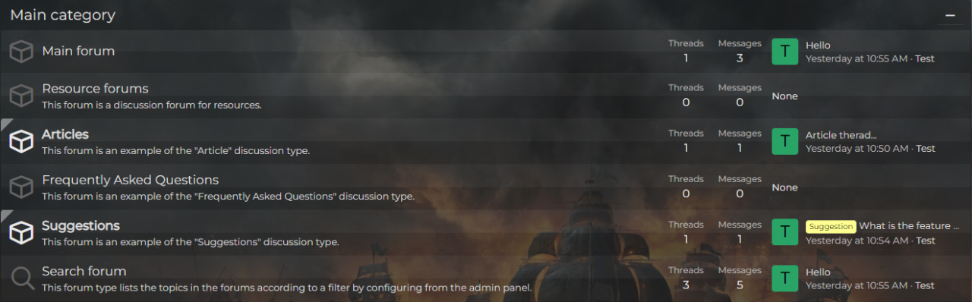Click the T avatar in the Suggestions row
Image resolution: width=972 pixels, height=302 pixels.
pyautogui.click(x=784, y=233)
